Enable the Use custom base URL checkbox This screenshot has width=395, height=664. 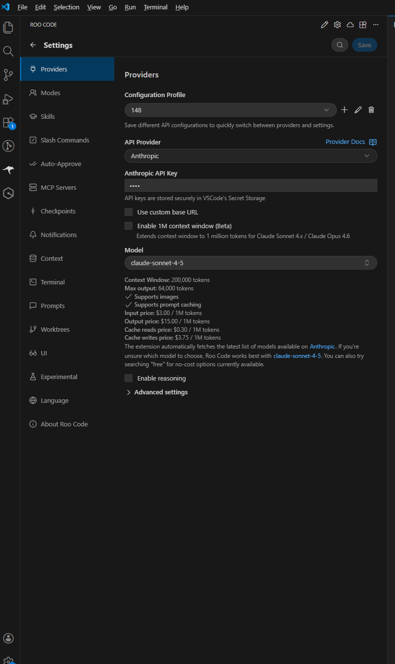click(129, 212)
